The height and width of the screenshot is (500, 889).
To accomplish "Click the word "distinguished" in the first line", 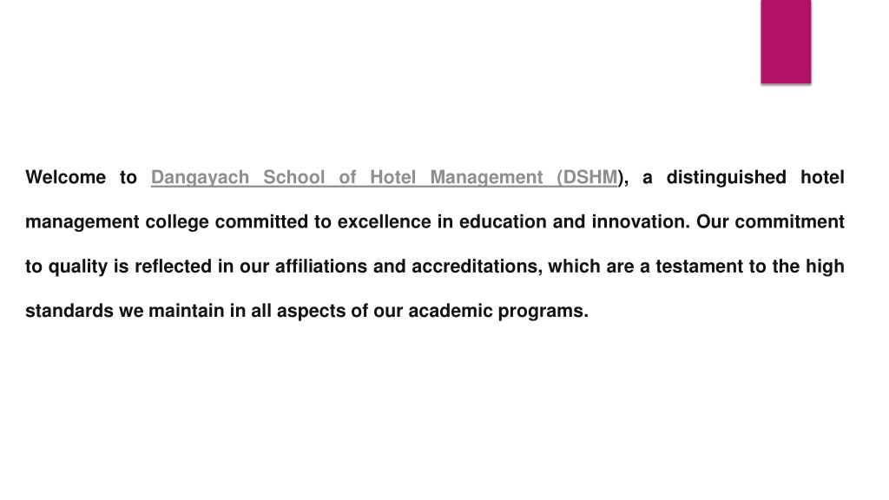I will point(726,177).
